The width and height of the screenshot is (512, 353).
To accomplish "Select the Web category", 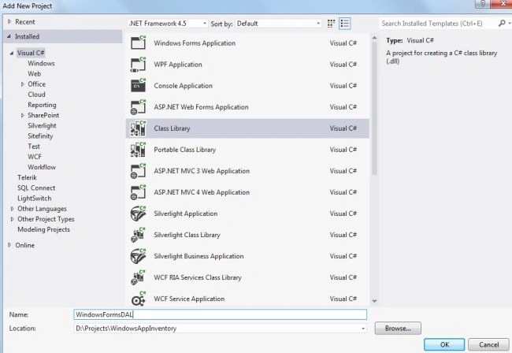I will 35,74.
